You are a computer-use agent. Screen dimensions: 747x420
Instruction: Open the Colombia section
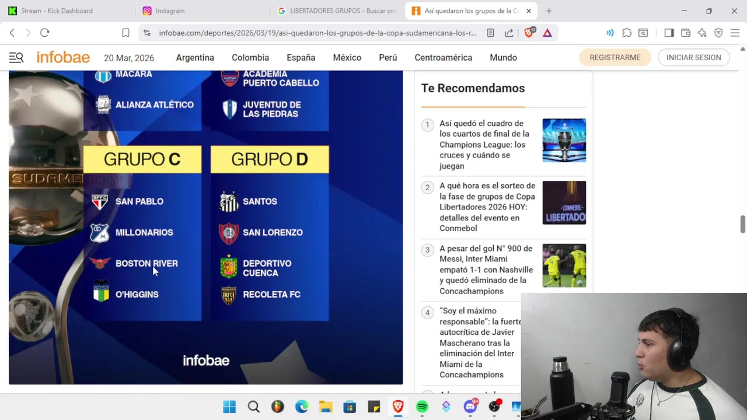pyautogui.click(x=250, y=57)
